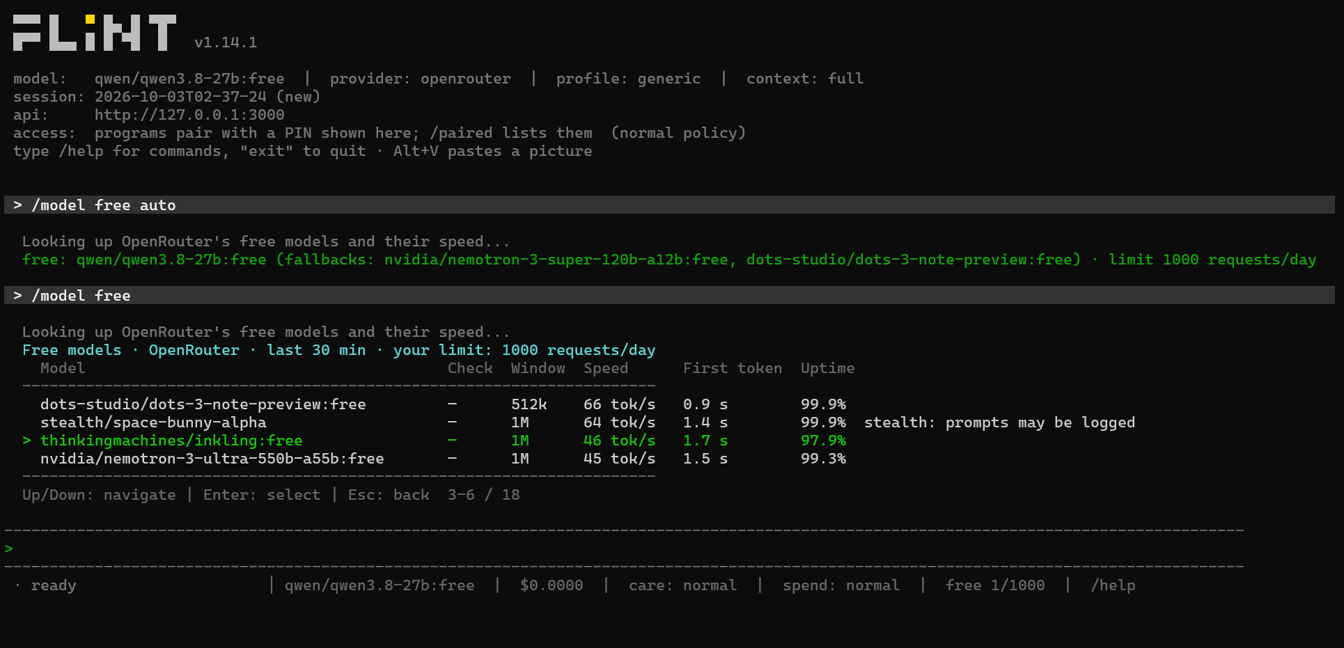Click the /help entry in status bar
1344x648 pixels.
[1113, 585]
